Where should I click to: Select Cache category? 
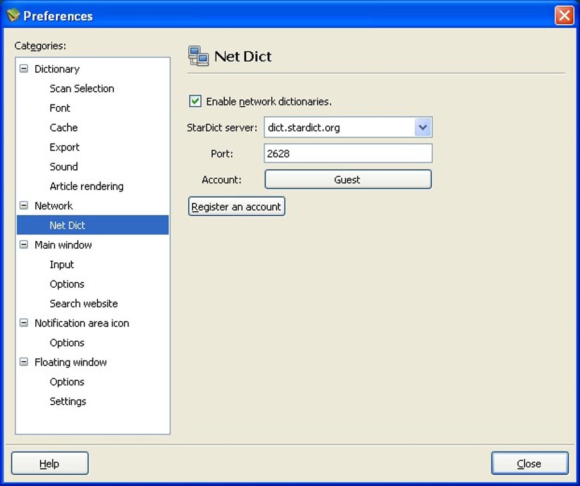[64, 128]
